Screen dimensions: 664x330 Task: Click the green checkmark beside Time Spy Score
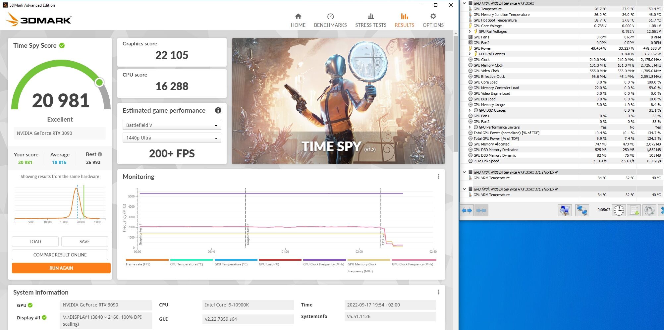click(x=62, y=45)
